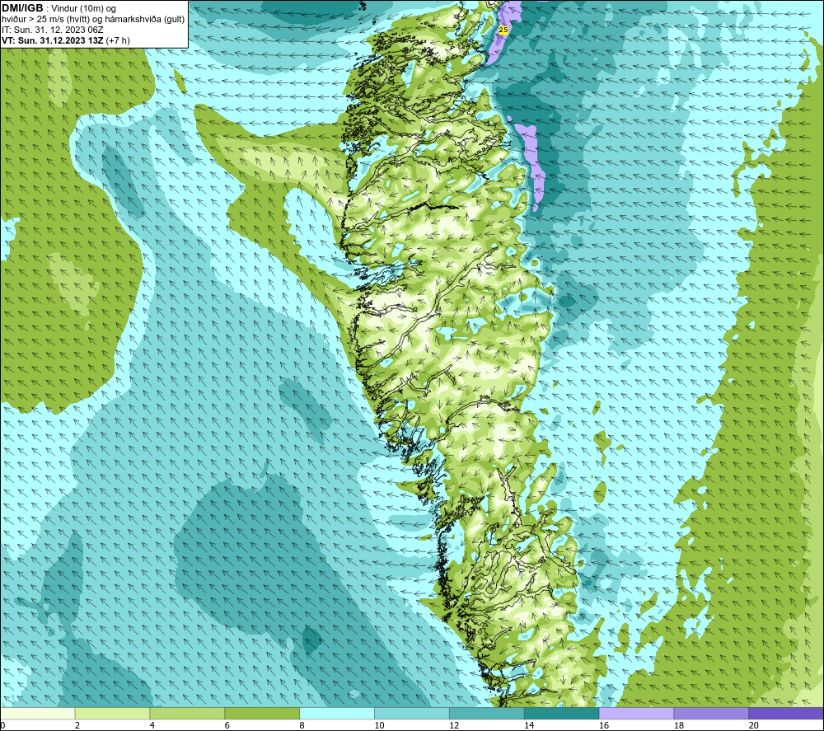The width and height of the screenshot is (824, 731).
Task: Click the aqua 10–12 m/s legend swatch
Action: 412,713
